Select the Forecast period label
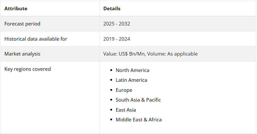The width and height of the screenshot is (257, 134). (x=22, y=24)
